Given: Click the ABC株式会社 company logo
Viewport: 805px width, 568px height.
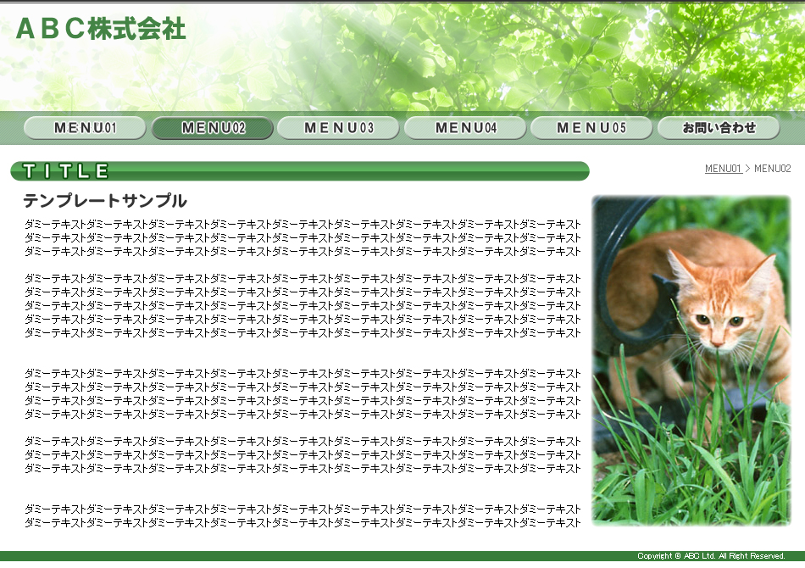Looking at the screenshot, I should (101, 29).
